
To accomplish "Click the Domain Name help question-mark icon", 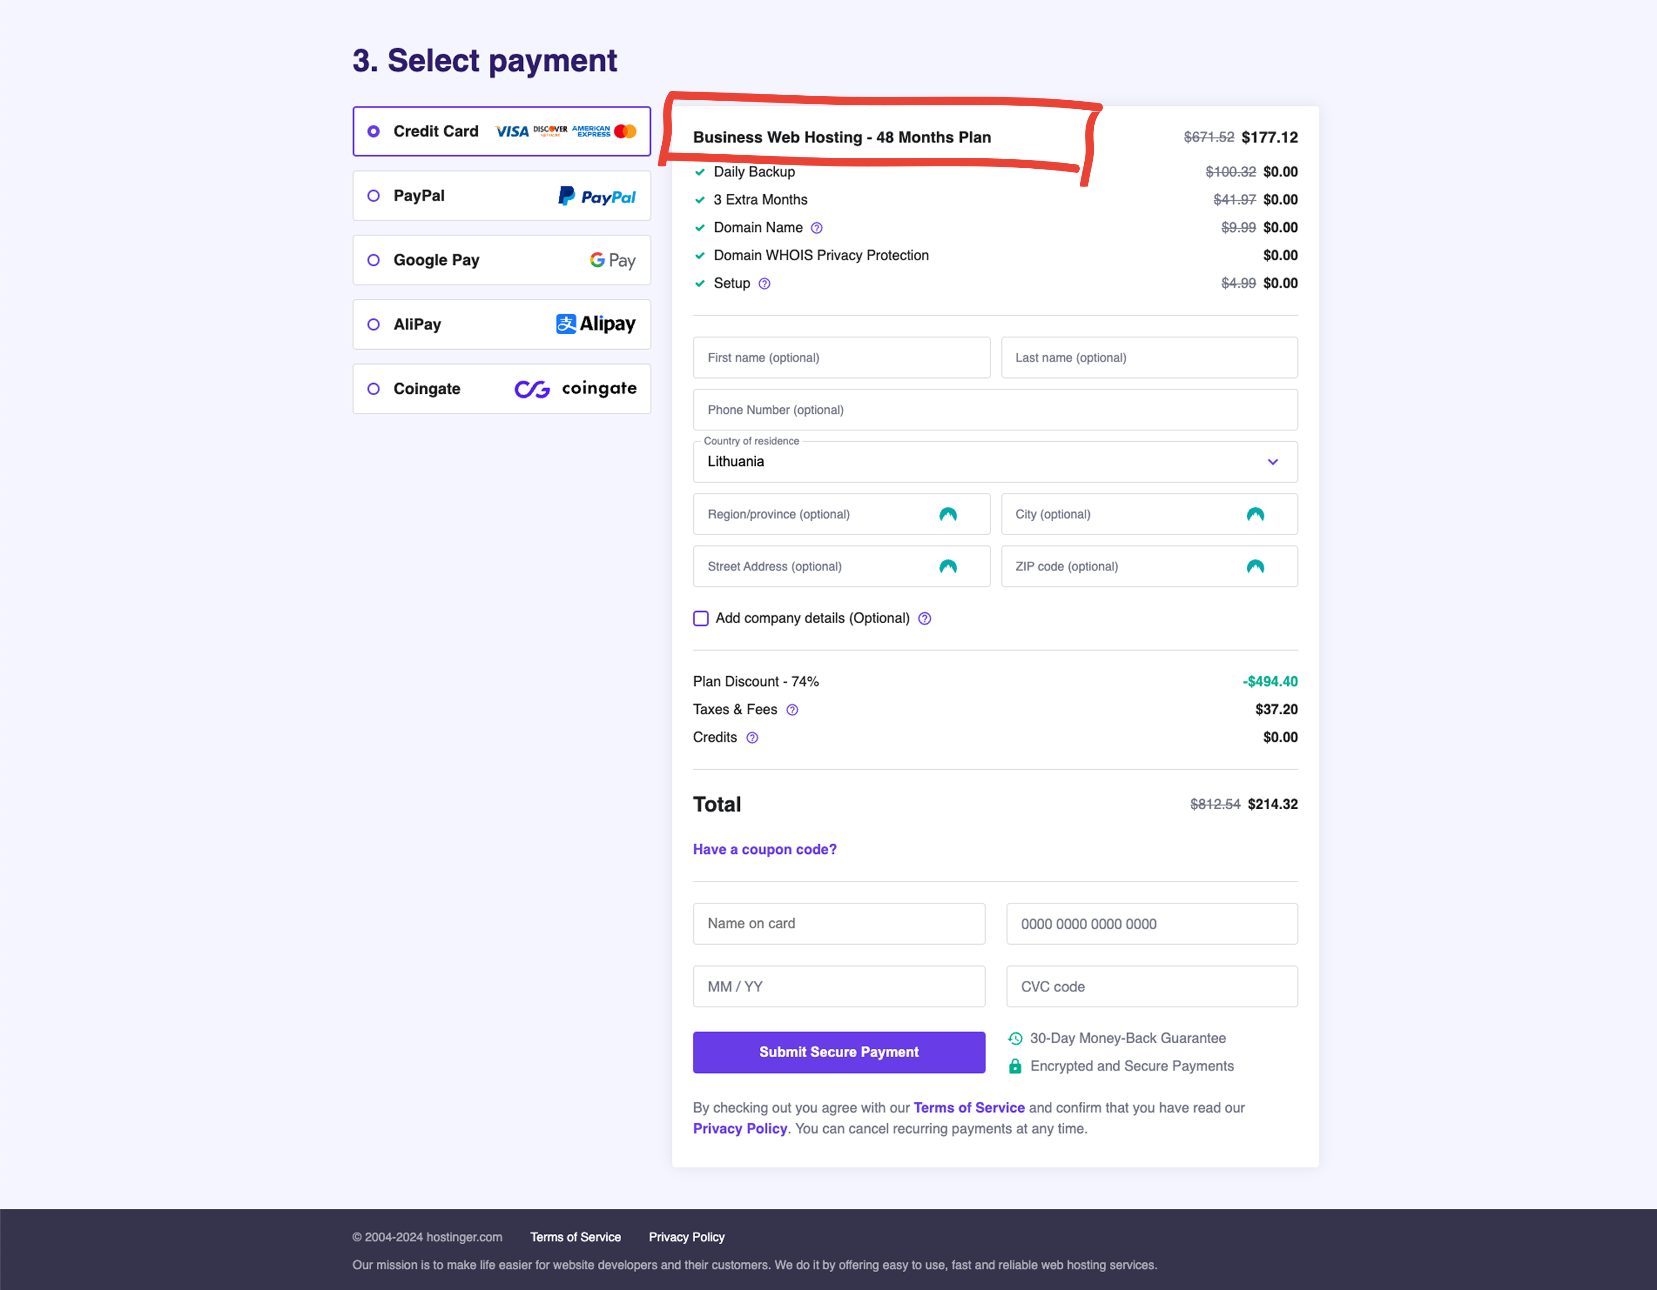I will pyautogui.click(x=816, y=228).
